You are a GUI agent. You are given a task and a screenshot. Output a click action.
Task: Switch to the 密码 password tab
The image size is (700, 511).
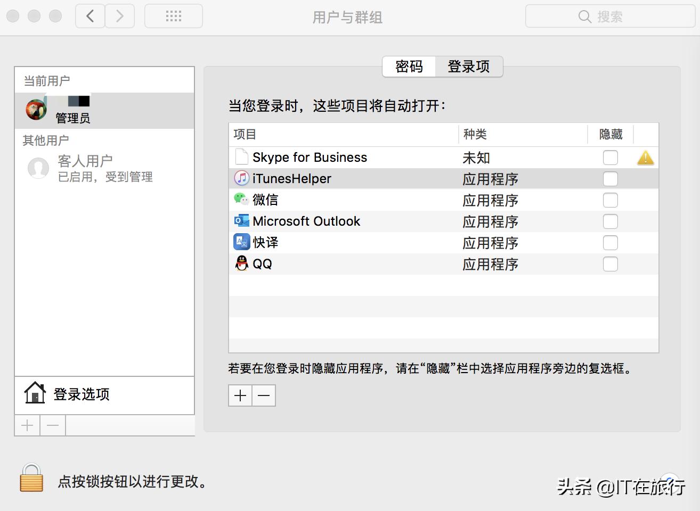pos(409,67)
